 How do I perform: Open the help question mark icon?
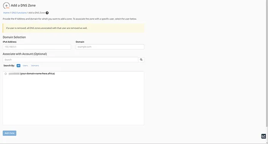pyautogui.click(x=47, y=13)
